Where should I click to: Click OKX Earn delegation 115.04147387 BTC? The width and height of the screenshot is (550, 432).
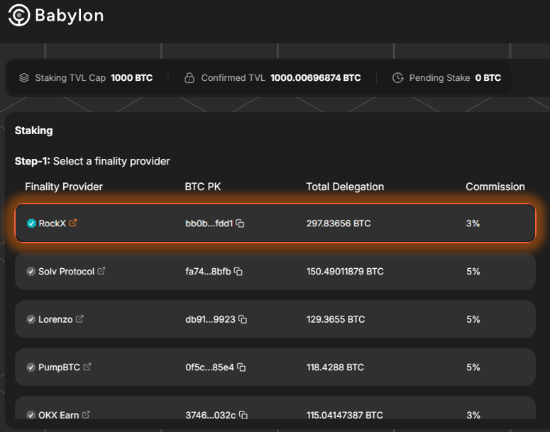(345, 415)
